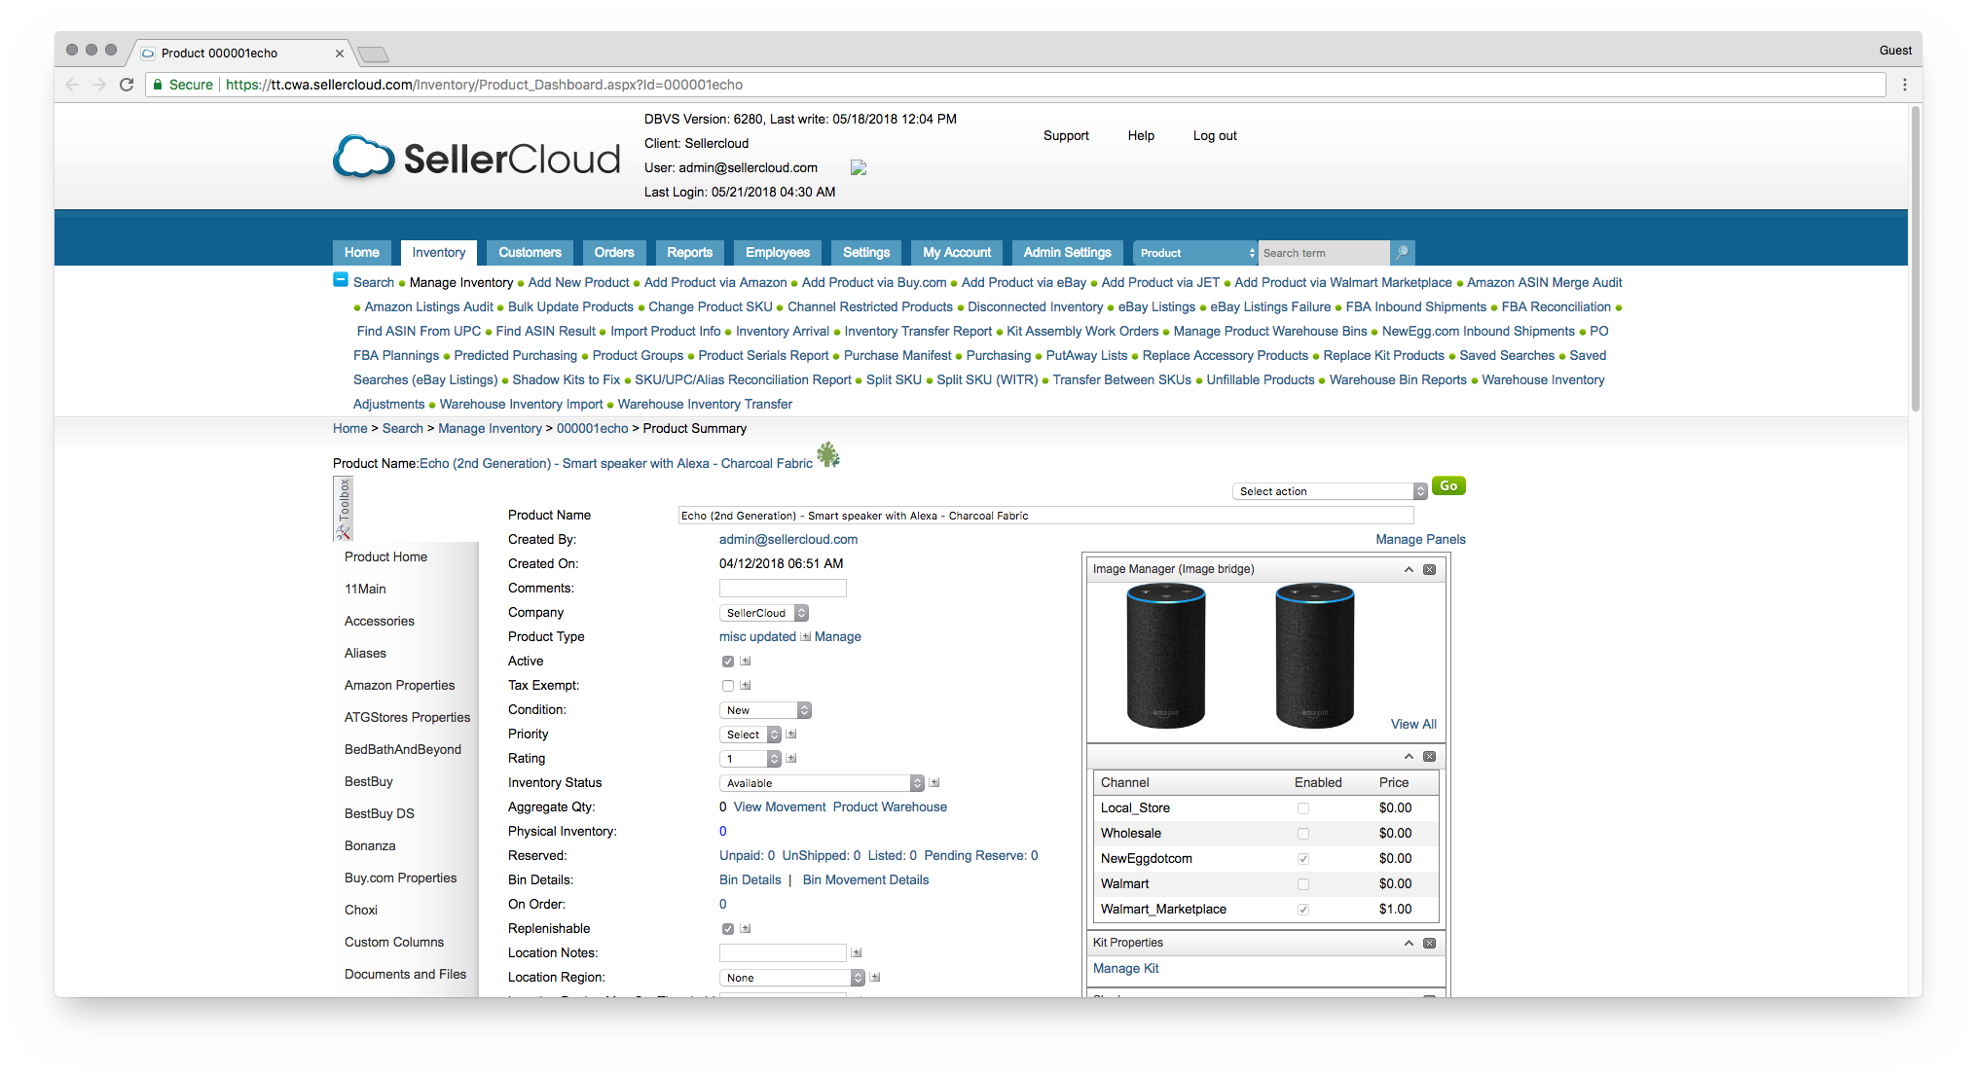
Task: Click the Log out link
Action: (1215, 136)
